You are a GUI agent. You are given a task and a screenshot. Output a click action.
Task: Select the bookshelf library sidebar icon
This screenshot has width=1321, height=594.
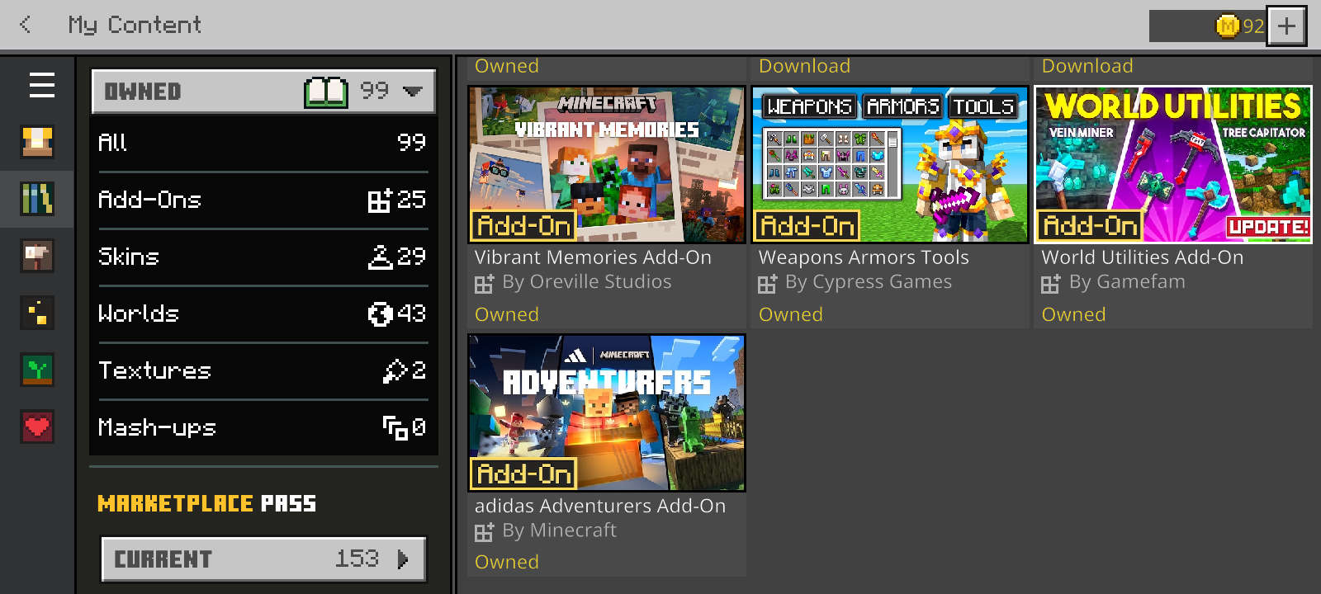pyautogui.click(x=37, y=199)
